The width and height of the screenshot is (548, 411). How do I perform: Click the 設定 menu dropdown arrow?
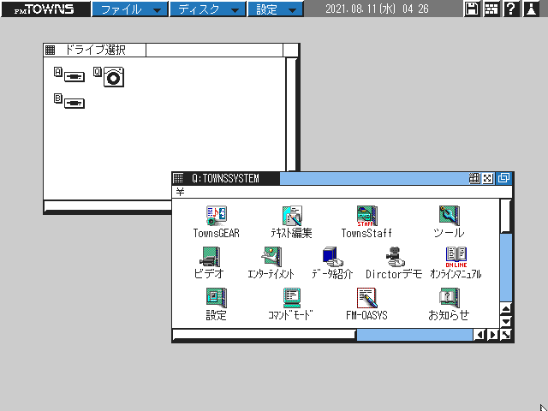tap(292, 10)
